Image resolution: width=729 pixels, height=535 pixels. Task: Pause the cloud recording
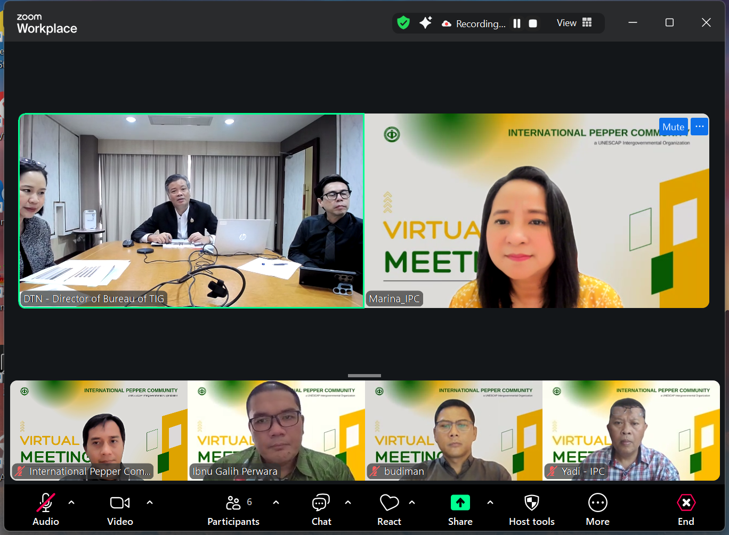click(516, 23)
